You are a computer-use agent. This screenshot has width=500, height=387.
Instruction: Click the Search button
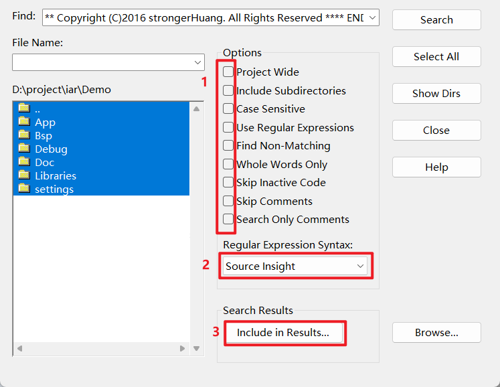click(436, 20)
